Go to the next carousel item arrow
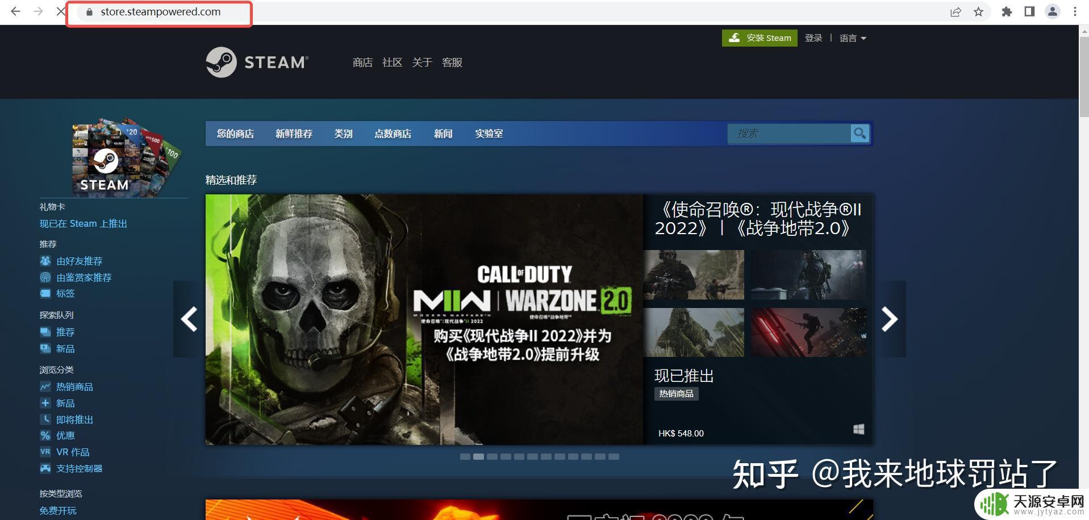The height and width of the screenshot is (520, 1089). pyautogui.click(x=890, y=319)
